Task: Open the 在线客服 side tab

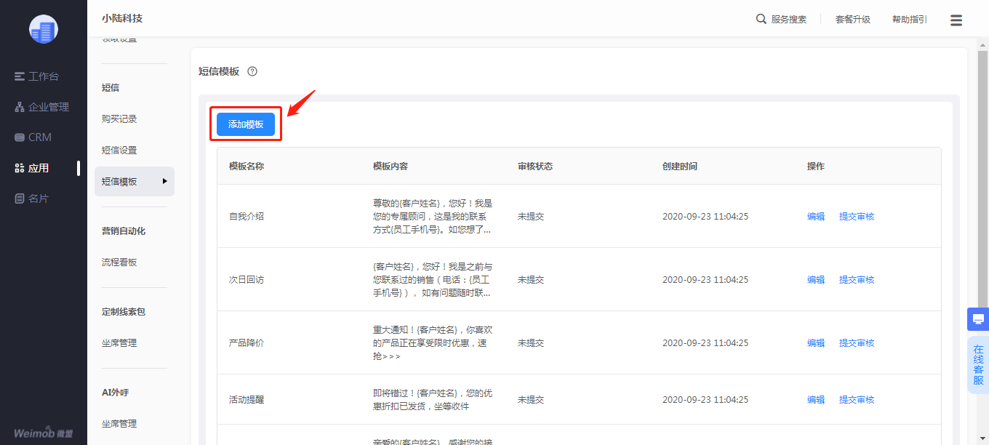Action: point(978,365)
